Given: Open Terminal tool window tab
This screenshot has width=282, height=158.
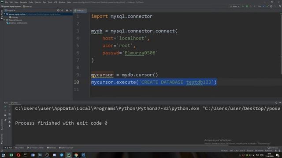Looking at the screenshot, I should [51, 148].
